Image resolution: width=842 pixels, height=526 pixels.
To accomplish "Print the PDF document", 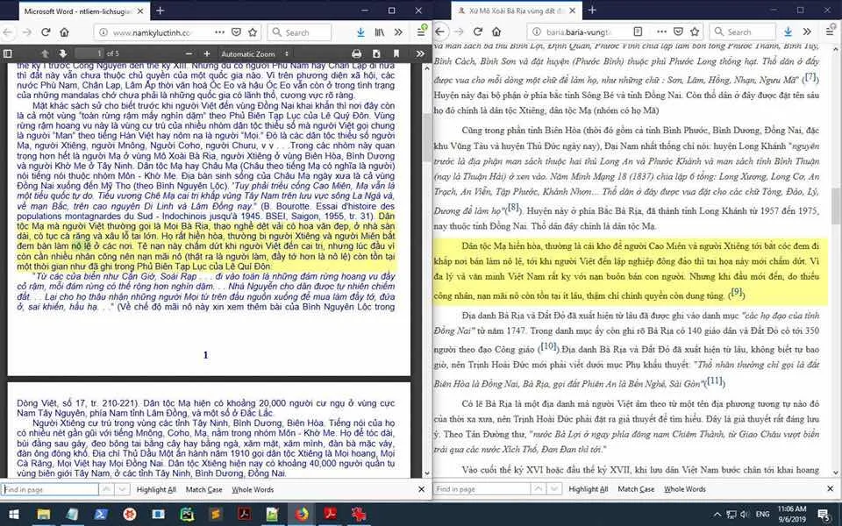I will [357, 53].
